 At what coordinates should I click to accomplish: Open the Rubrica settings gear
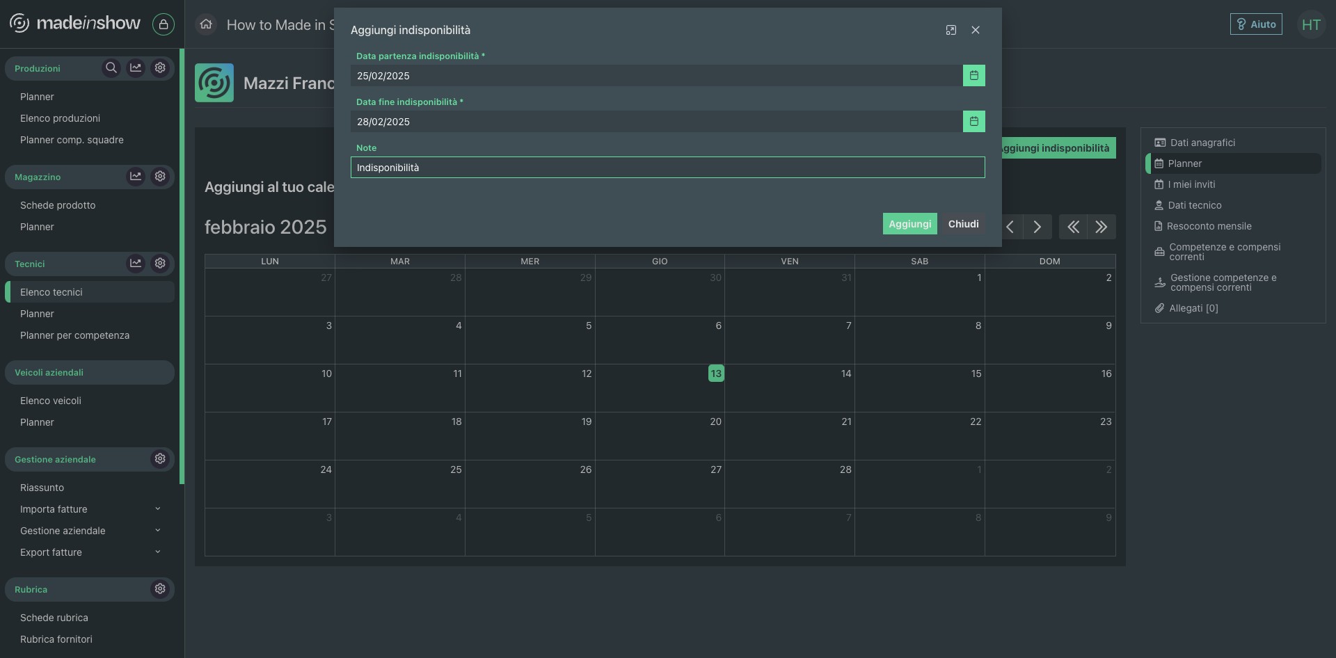coord(160,589)
